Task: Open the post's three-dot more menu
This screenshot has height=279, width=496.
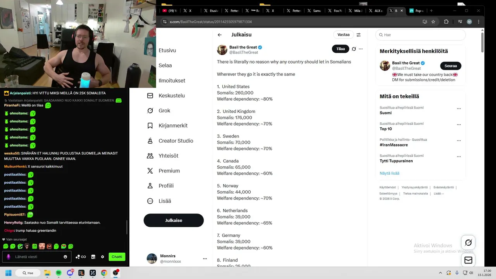Action: (361, 49)
